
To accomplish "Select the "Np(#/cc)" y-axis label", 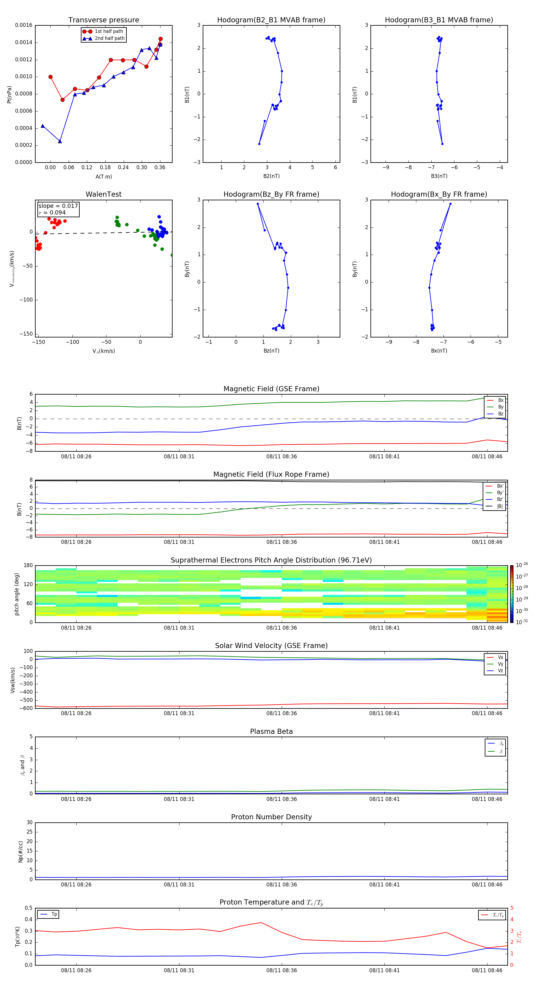I will coord(21,851).
